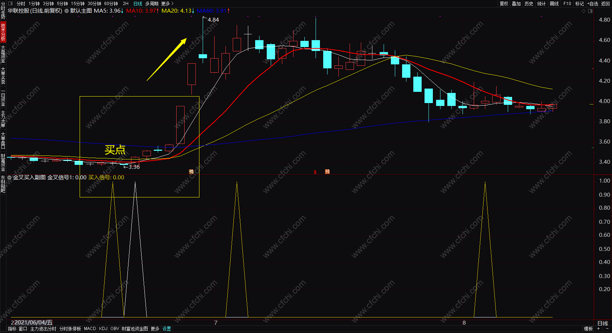Click the 标记 mark button
Viewport: 612px width, 333px height.
(x=579, y=4)
